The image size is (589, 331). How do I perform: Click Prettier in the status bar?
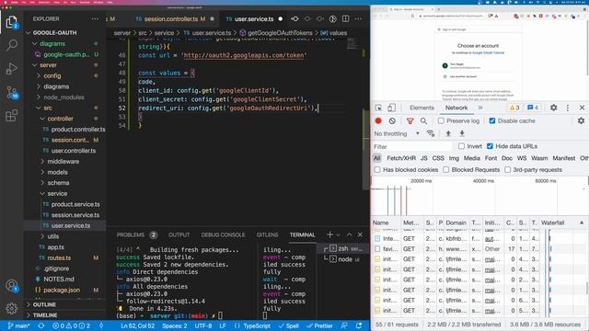tap(320, 325)
